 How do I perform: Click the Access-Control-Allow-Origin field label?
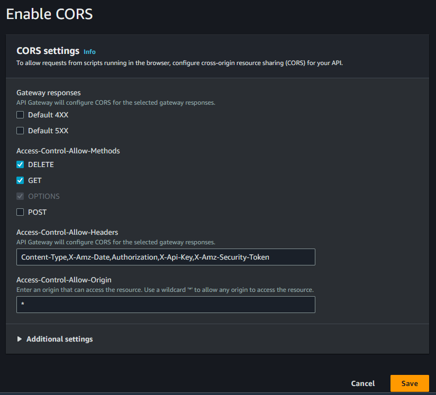point(64,280)
